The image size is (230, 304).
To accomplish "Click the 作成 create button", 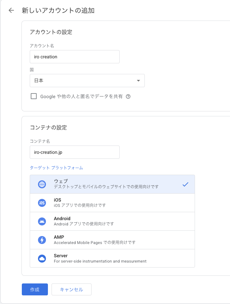I will point(35,289).
